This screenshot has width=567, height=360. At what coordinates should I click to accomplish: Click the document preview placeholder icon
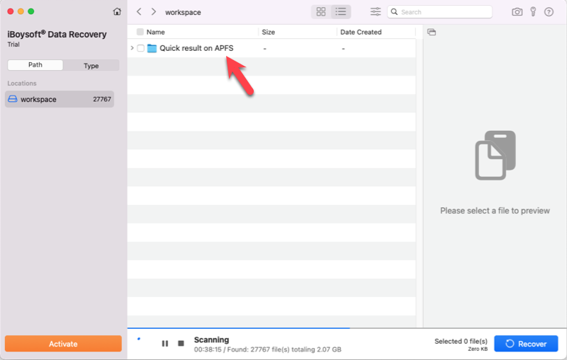pyautogui.click(x=495, y=155)
